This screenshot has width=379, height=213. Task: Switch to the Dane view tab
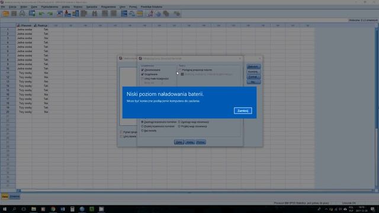(x=5, y=196)
